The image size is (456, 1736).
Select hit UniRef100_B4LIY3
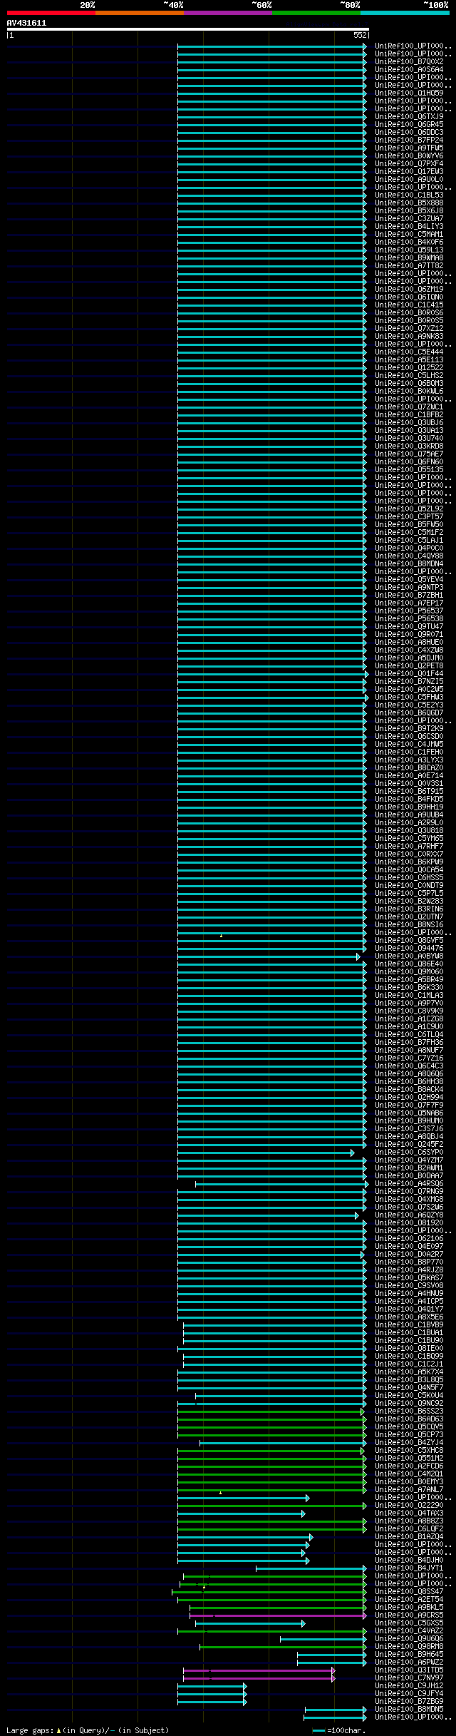pyautogui.click(x=409, y=227)
